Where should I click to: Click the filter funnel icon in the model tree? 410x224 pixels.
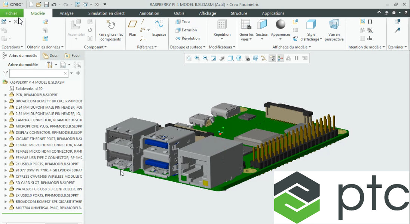[x=6, y=74]
